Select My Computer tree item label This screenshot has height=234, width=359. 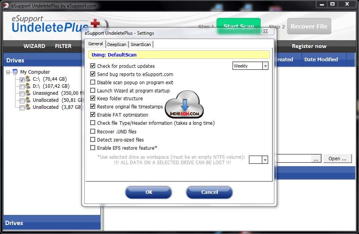coord(35,72)
